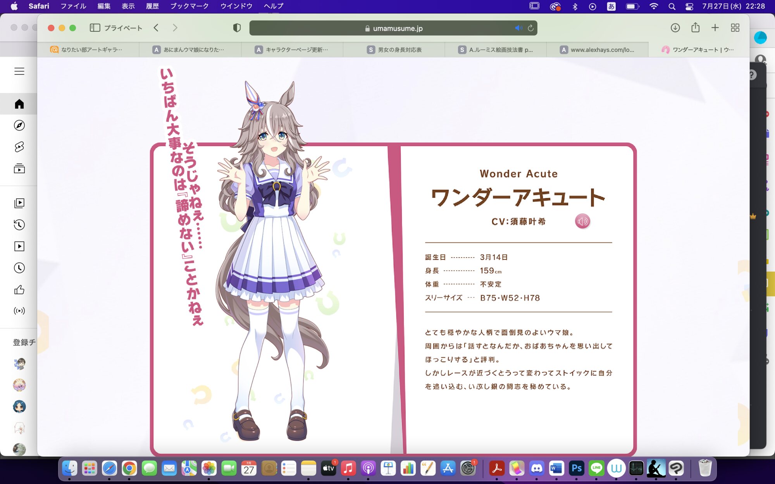The image size is (775, 484).
Task: Show the tab overview grid
Action: [735, 28]
